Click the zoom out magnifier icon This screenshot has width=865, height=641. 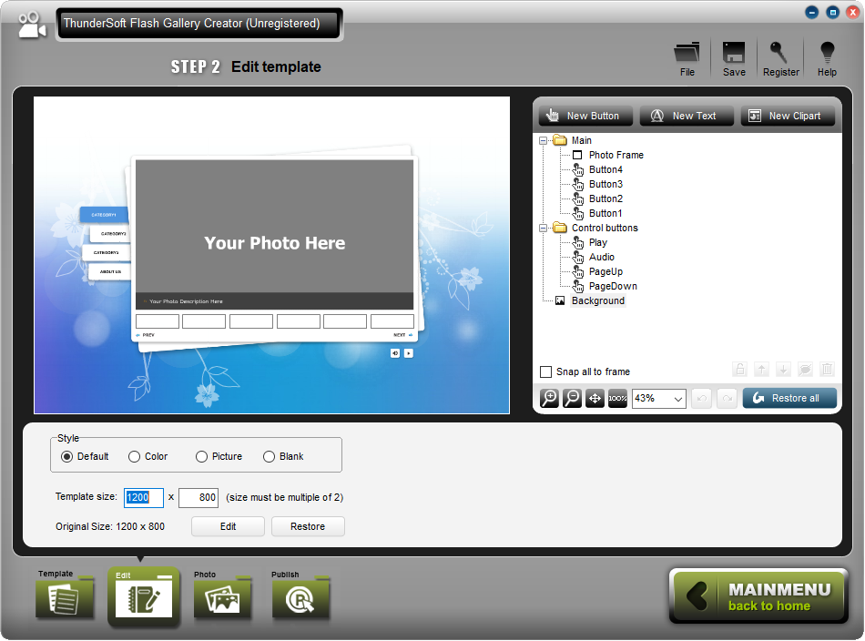572,398
